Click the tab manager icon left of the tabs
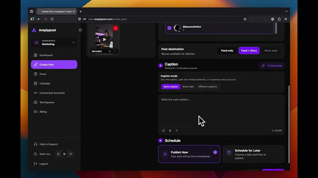 31,11
